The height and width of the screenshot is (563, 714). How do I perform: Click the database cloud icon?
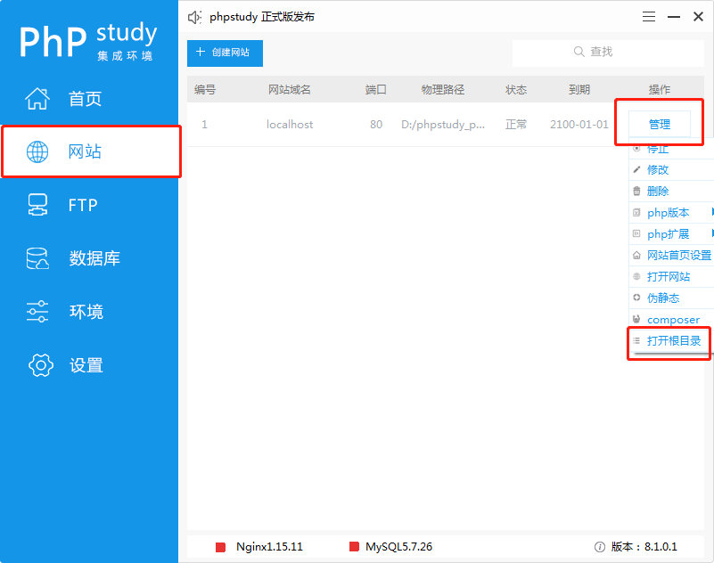pyautogui.click(x=37, y=258)
